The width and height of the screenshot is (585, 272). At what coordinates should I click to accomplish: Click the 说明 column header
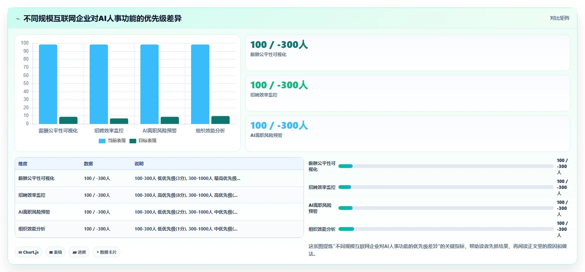coord(139,164)
